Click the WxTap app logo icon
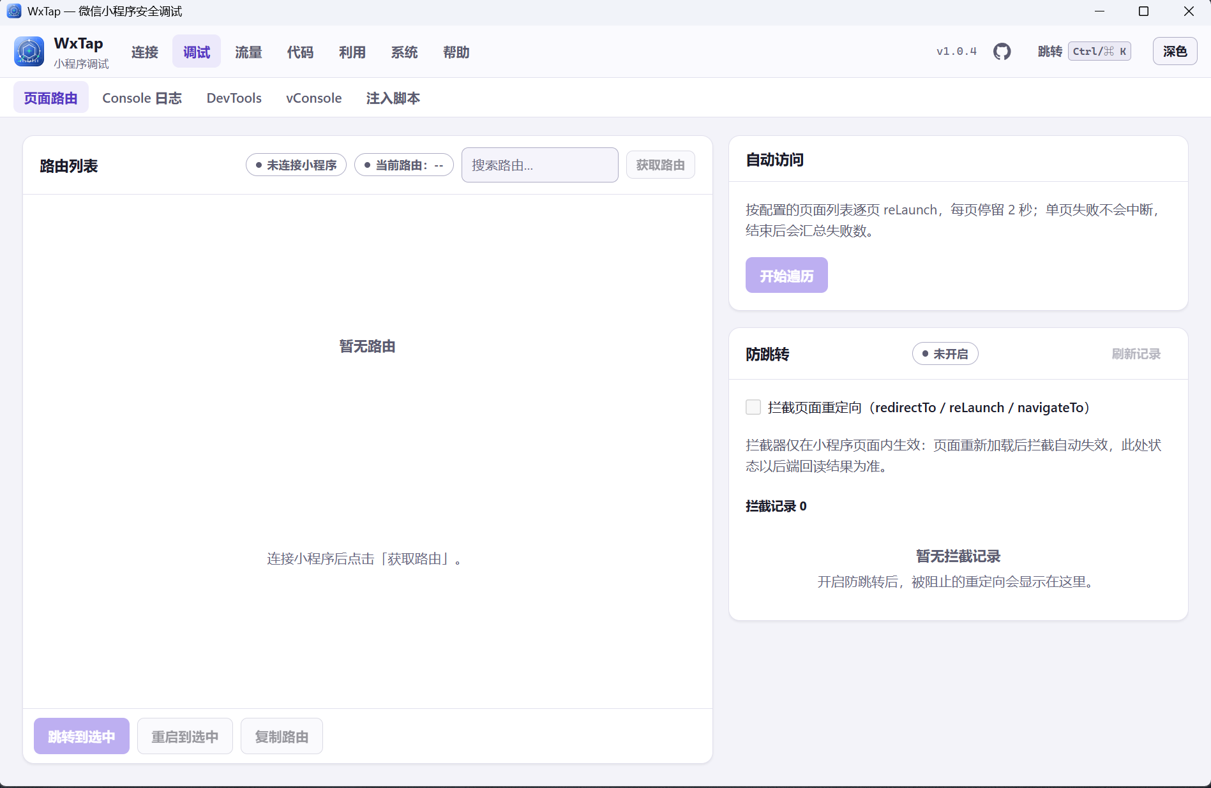The width and height of the screenshot is (1211, 788). [x=29, y=52]
